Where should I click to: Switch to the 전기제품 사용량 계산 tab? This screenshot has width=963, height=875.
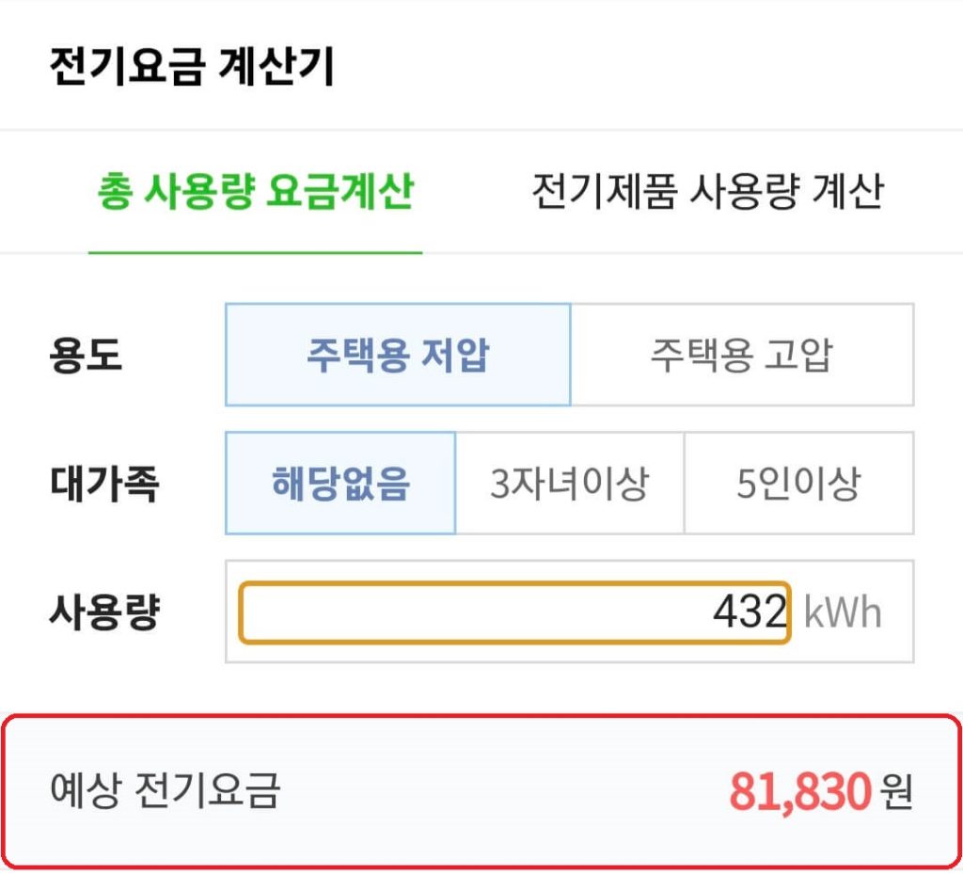click(708, 190)
